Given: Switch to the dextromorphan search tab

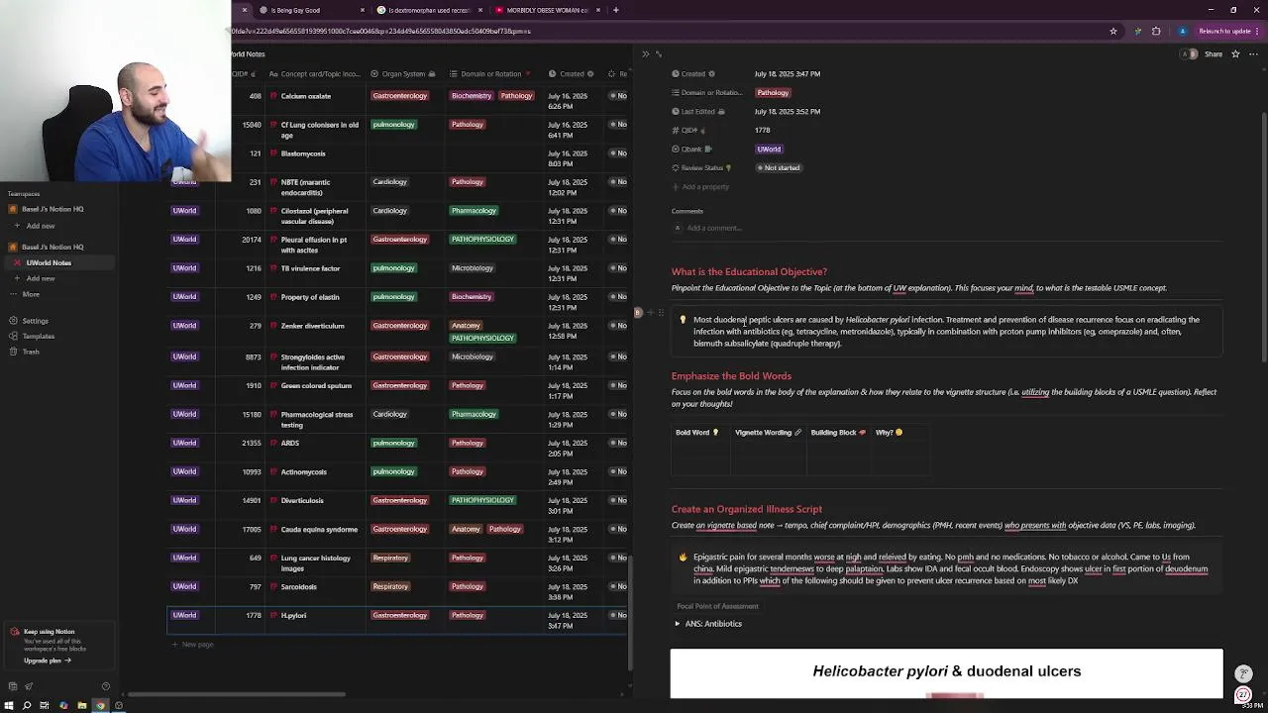Looking at the screenshot, I should [x=428, y=10].
